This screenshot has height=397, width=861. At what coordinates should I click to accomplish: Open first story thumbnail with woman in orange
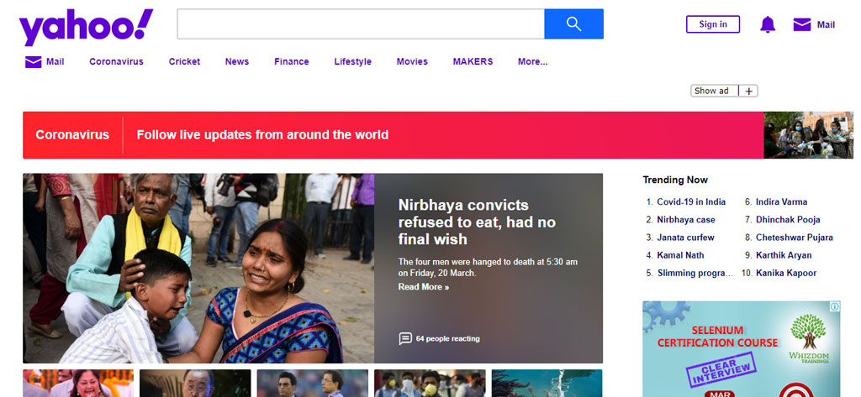(x=78, y=384)
